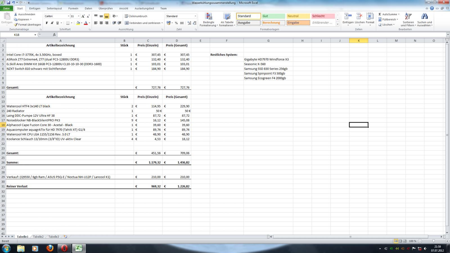Open the Datei tab
This screenshot has width=450, height=253.
click(x=6, y=8)
